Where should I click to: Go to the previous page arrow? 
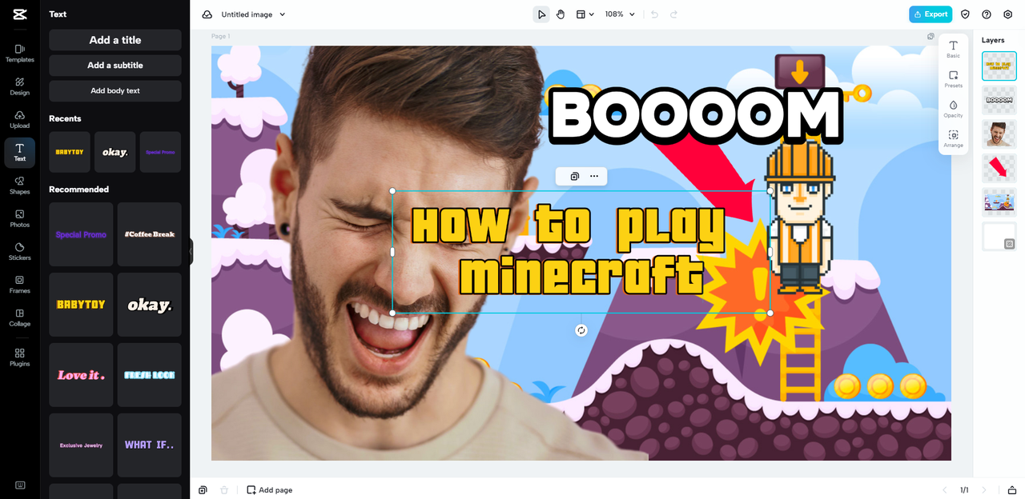point(943,489)
